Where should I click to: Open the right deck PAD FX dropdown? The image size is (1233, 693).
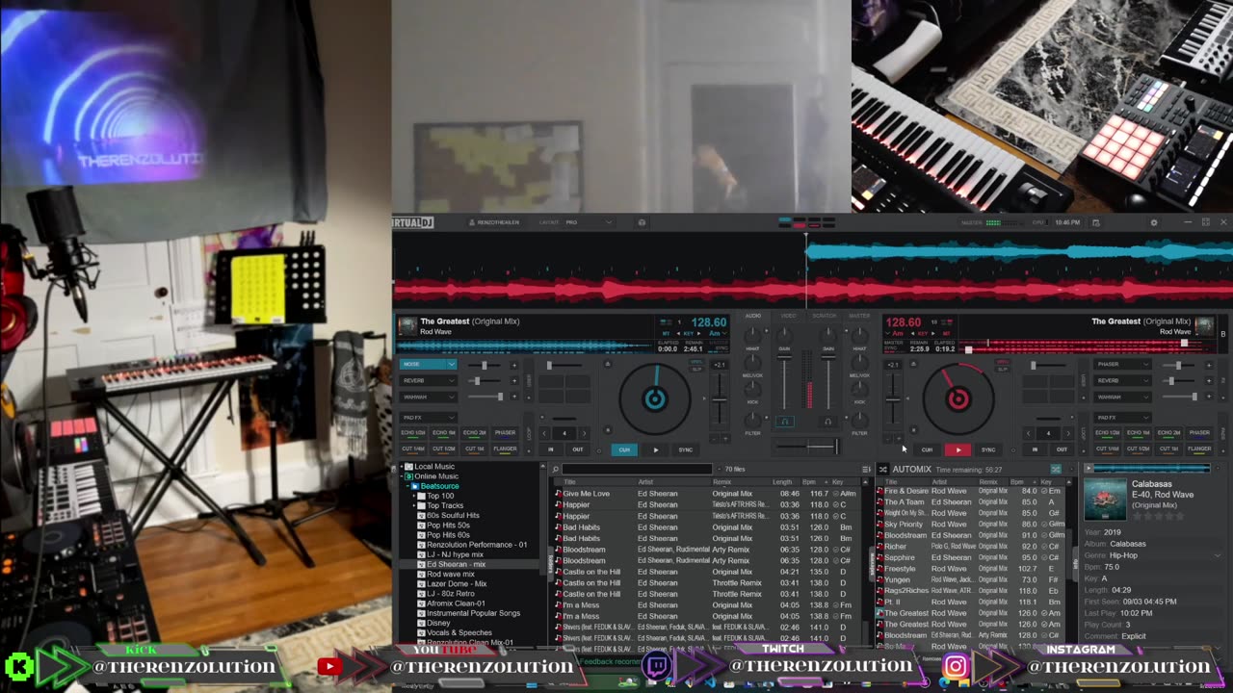point(1122,418)
